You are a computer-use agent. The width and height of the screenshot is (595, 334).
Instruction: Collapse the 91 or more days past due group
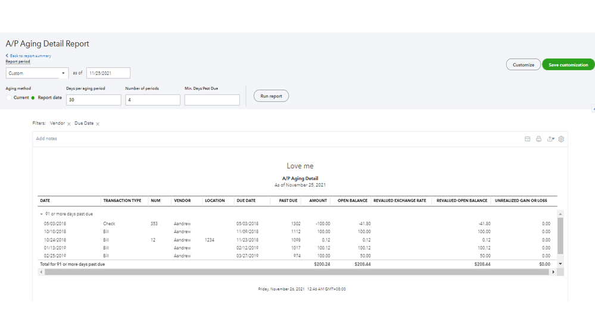coord(42,213)
